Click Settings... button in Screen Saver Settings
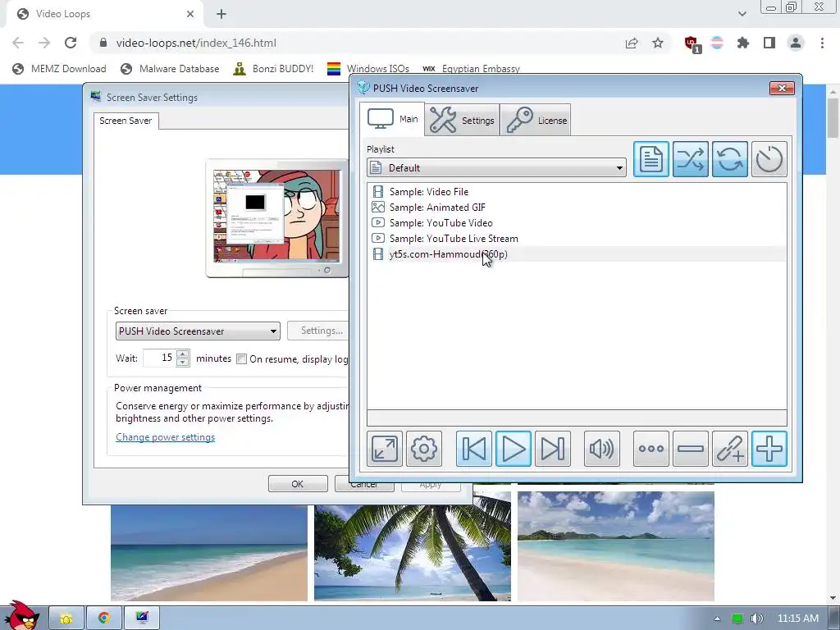The width and height of the screenshot is (840, 630). (x=319, y=331)
